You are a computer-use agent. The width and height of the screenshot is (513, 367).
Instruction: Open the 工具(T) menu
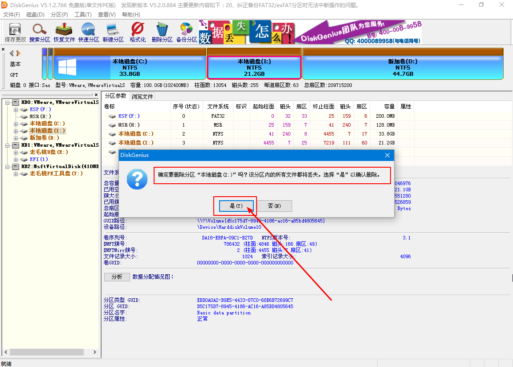pos(83,15)
